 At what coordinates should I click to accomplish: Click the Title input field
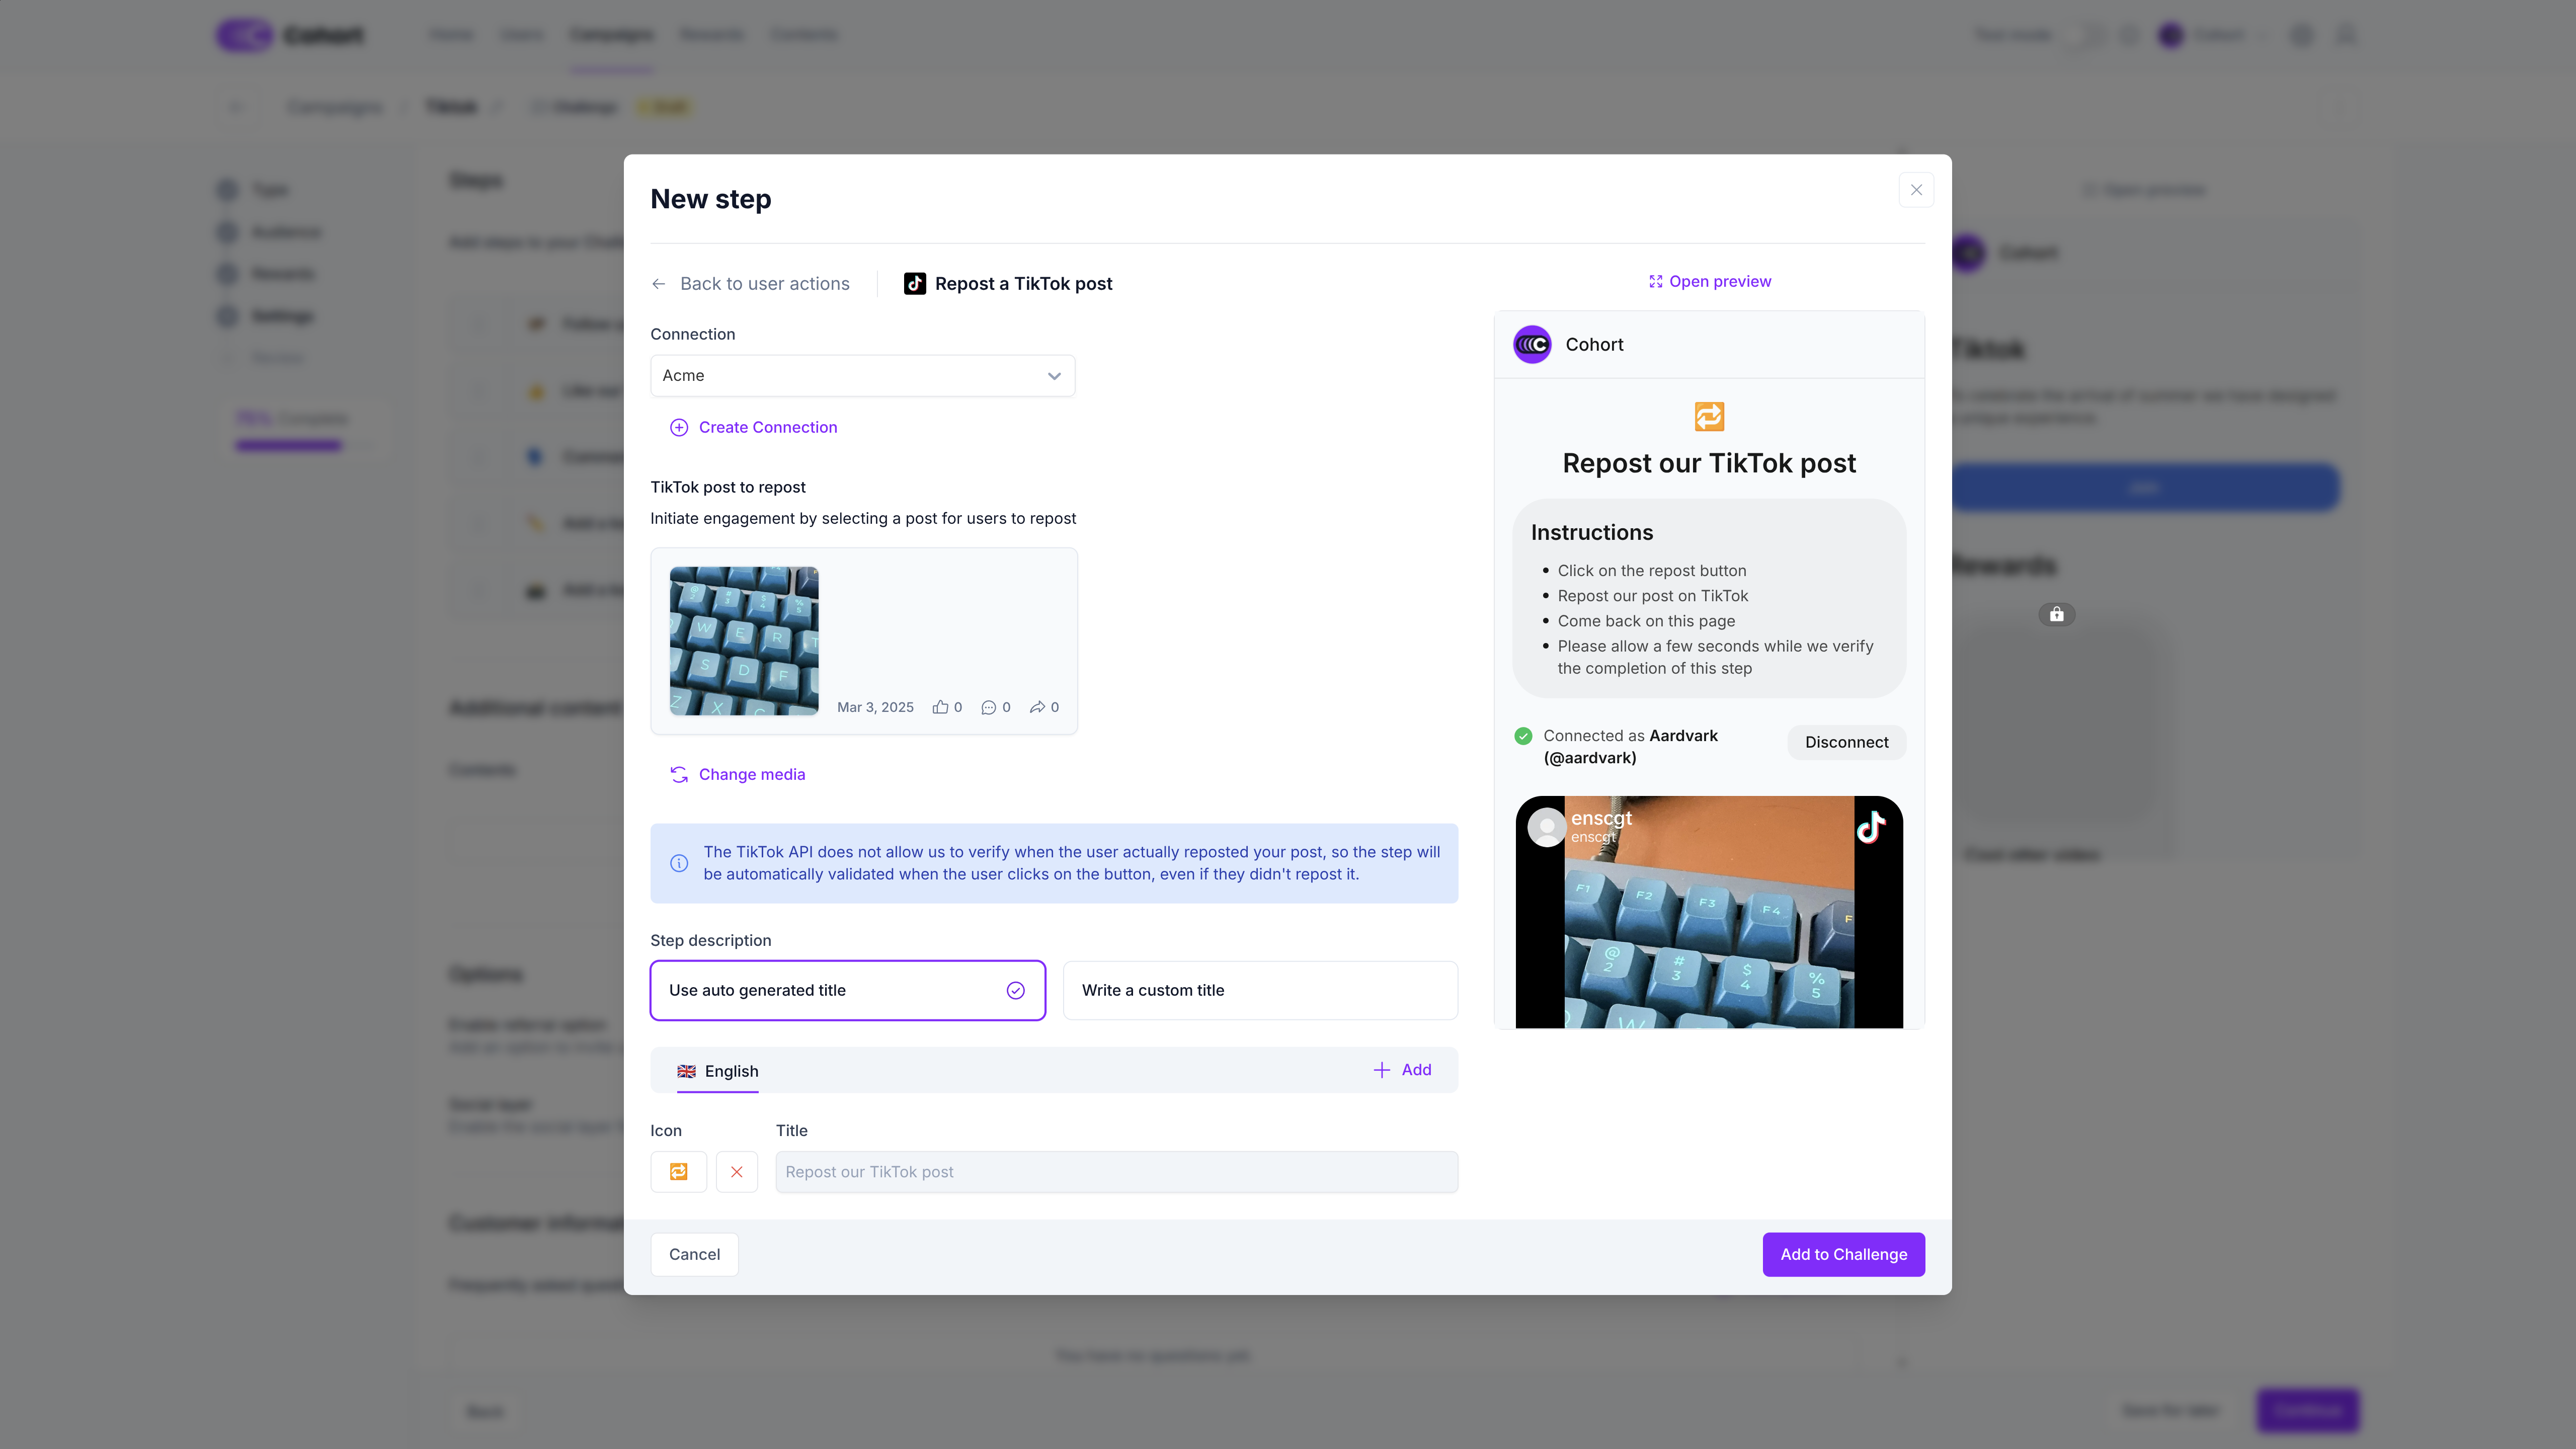pos(1116,1172)
